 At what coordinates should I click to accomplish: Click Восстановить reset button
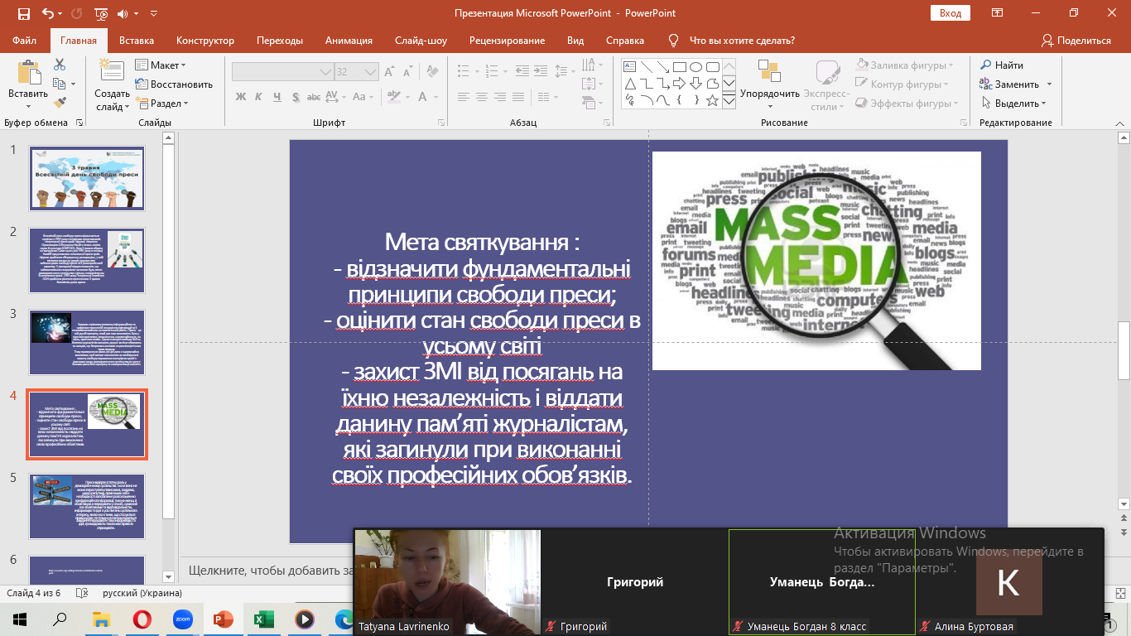(x=174, y=84)
